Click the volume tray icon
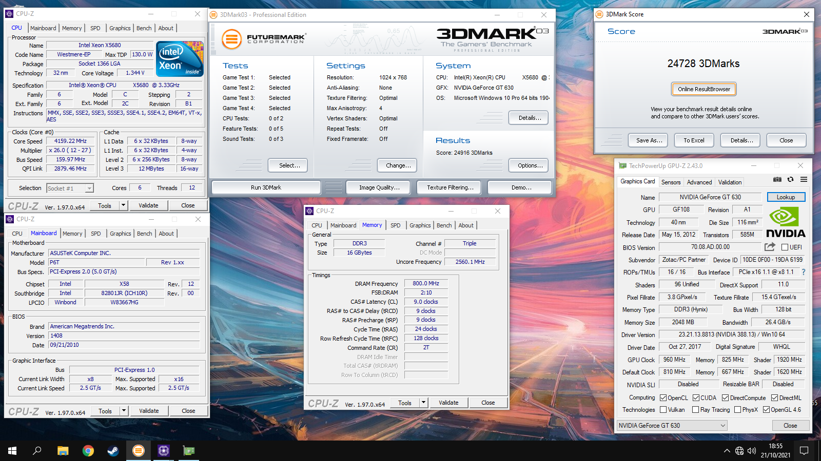The width and height of the screenshot is (821, 461). [x=752, y=451]
